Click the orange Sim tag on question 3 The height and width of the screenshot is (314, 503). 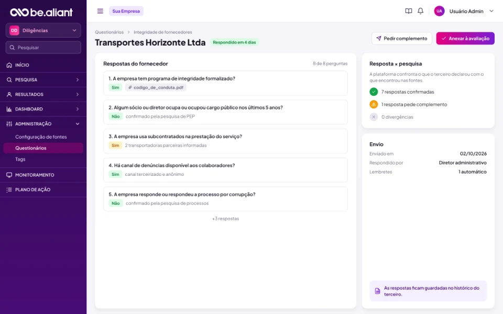point(115,145)
